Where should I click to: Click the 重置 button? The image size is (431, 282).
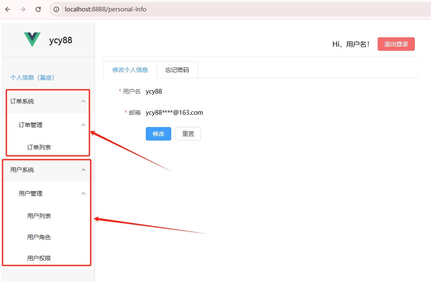coord(188,134)
